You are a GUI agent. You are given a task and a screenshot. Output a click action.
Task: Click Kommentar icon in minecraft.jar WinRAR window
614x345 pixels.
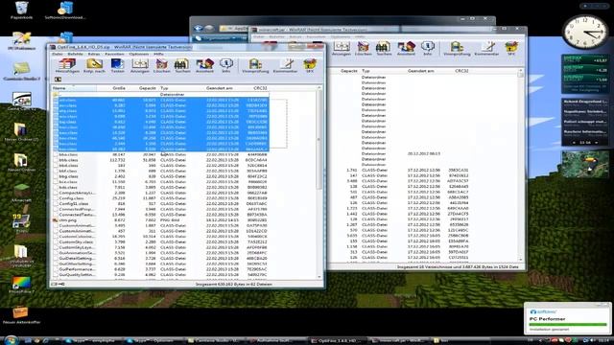(486, 49)
